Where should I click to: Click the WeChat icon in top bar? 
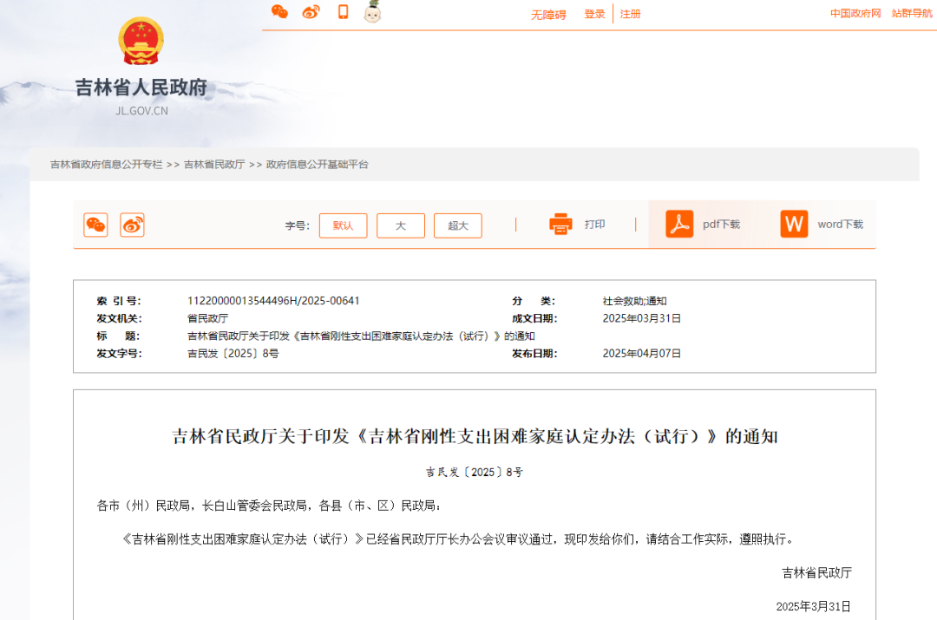tap(279, 11)
